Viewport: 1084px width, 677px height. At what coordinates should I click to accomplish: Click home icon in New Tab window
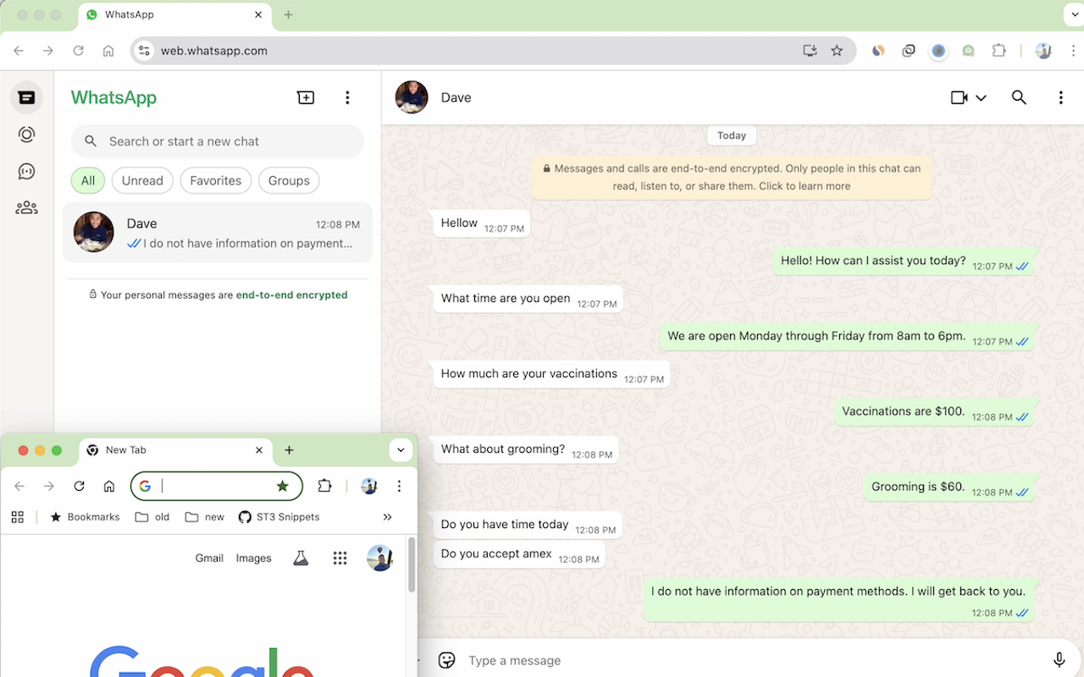tap(109, 486)
